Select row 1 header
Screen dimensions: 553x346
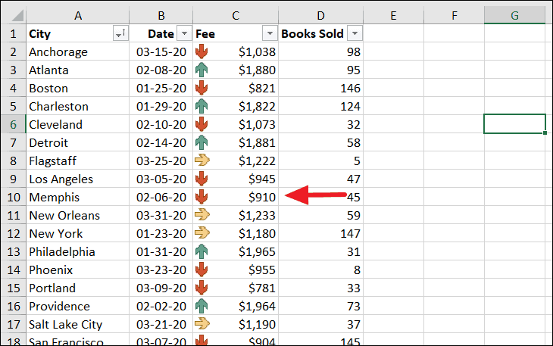pyautogui.click(x=14, y=34)
